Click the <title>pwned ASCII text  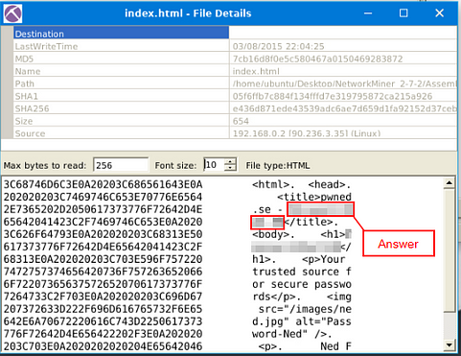314,197
